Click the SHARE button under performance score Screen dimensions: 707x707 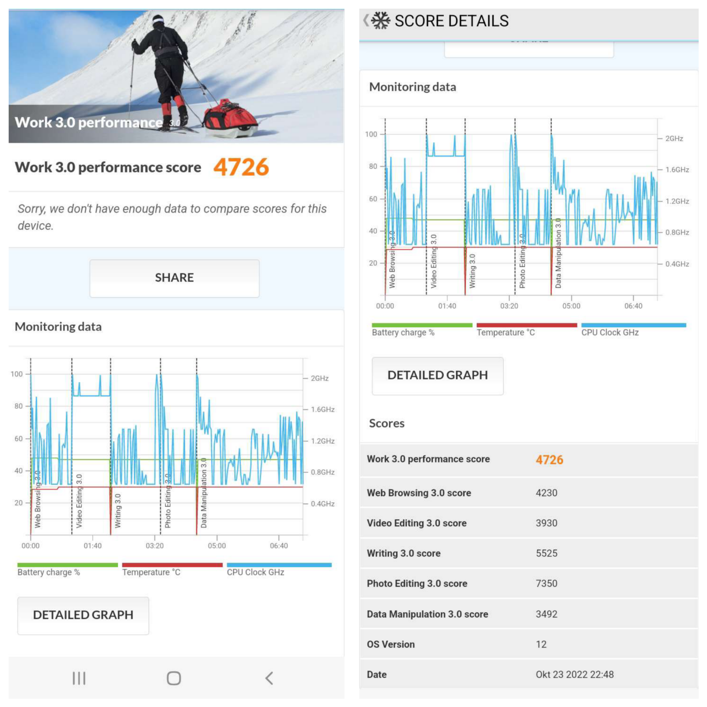pos(174,278)
